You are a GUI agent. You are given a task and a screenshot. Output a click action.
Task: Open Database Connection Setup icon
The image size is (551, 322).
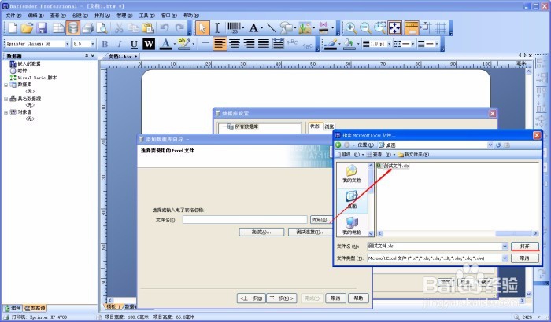click(x=72, y=28)
